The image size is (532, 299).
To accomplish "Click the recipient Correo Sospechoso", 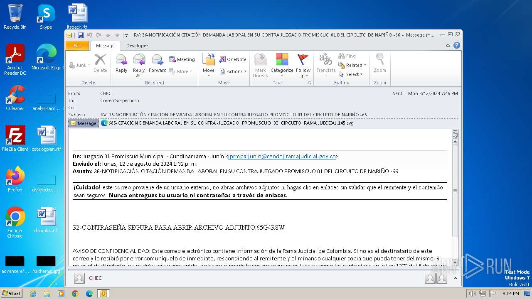I will [x=120, y=100].
